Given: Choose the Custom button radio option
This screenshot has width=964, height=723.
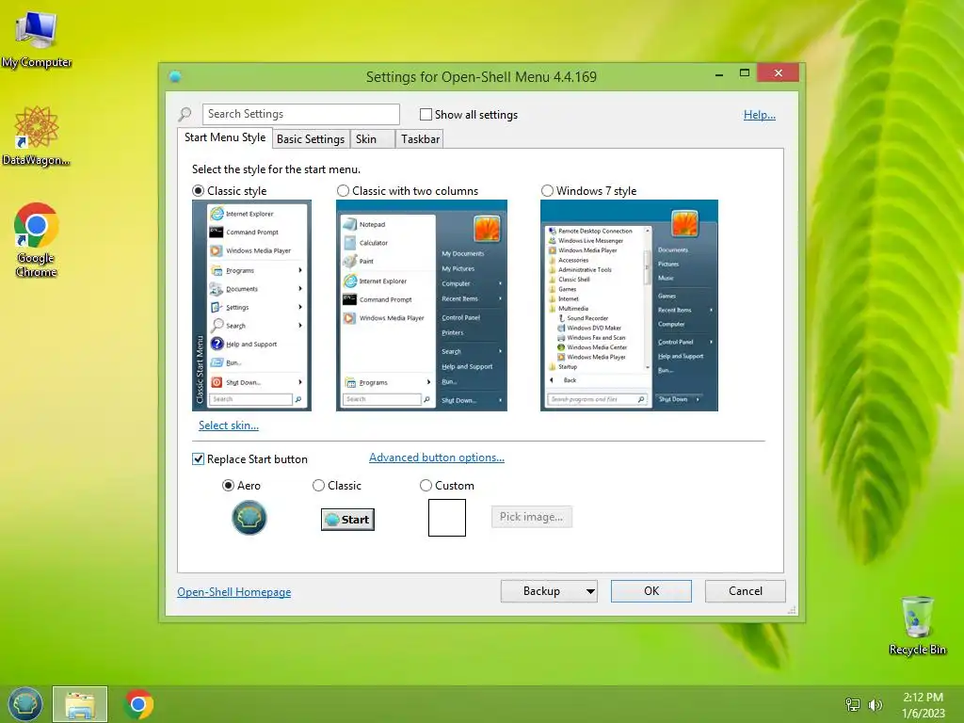Looking at the screenshot, I should click(x=426, y=485).
